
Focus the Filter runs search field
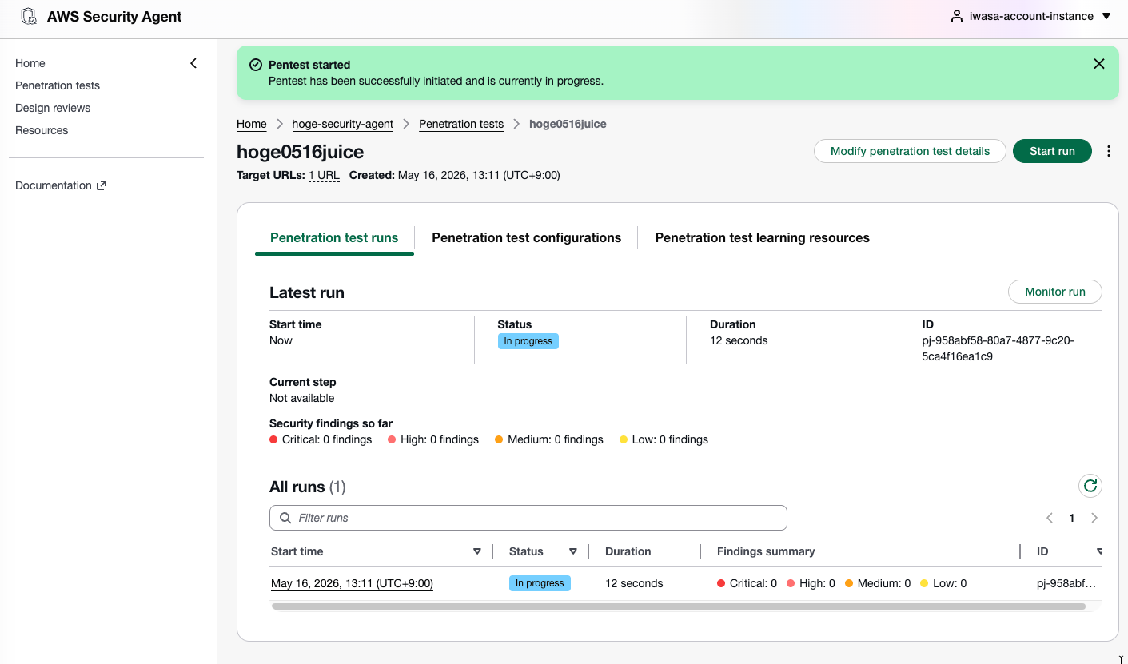(x=528, y=518)
